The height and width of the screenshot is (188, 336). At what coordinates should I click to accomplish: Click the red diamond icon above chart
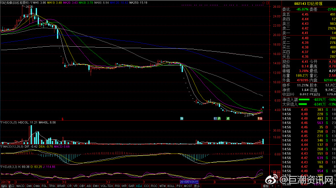coord(263,3)
